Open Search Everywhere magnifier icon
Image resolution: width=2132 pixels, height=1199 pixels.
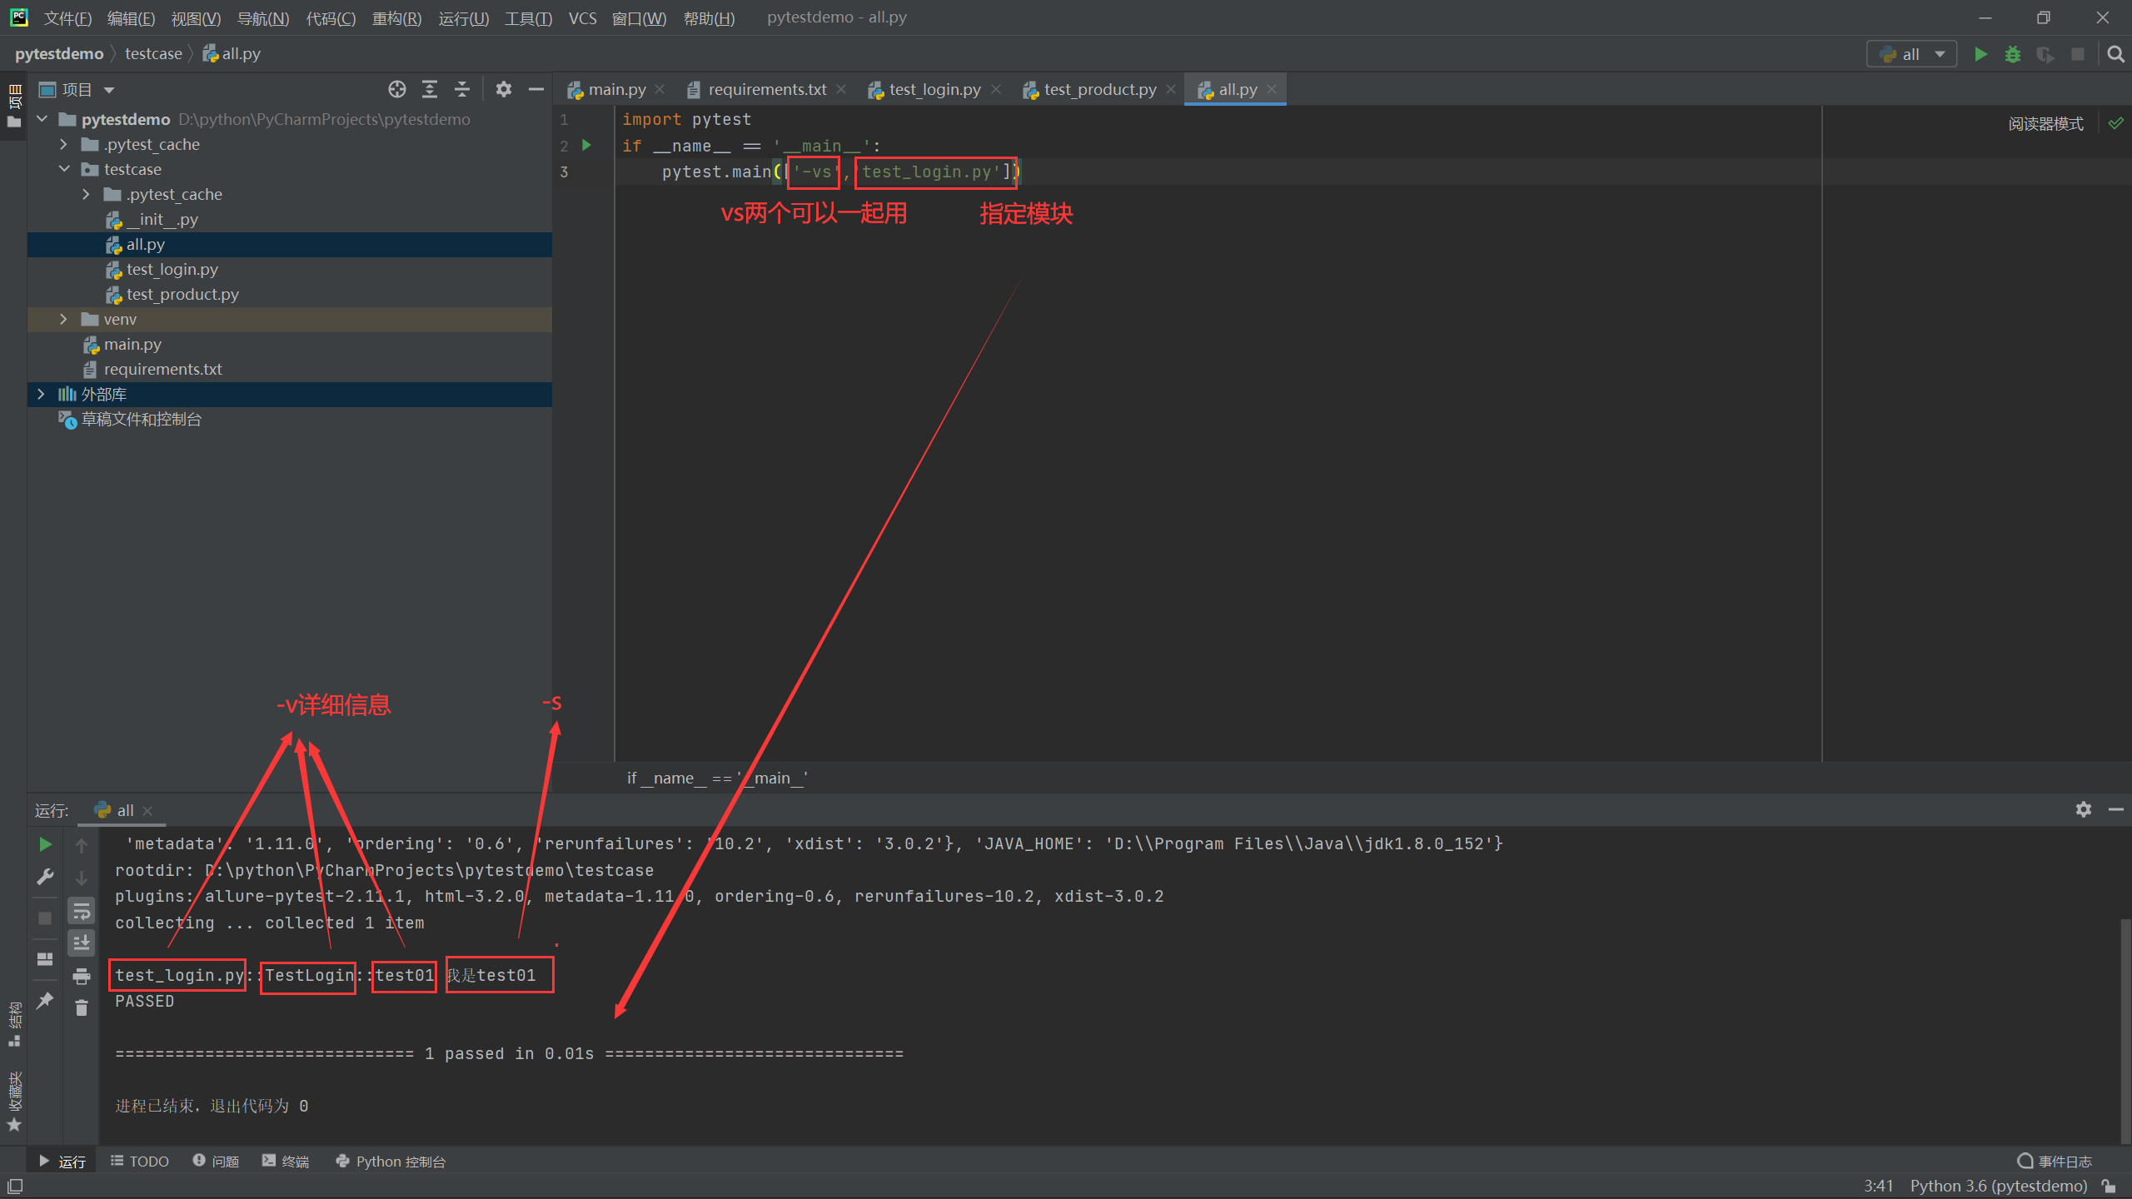pyautogui.click(x=2115, y=54)
